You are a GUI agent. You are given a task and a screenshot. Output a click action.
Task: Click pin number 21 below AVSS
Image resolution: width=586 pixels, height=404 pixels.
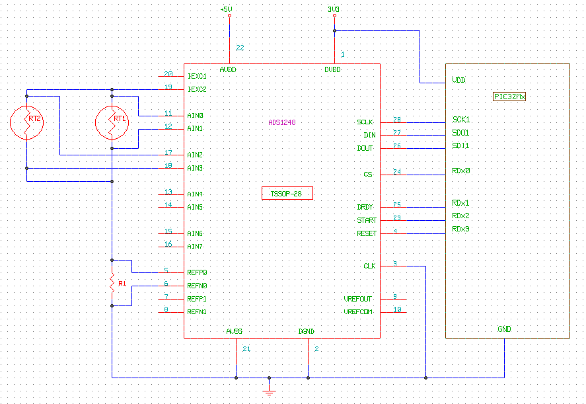click(246, 349)
